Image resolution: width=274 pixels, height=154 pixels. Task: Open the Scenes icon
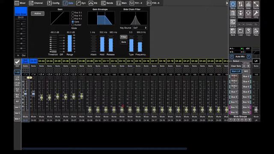(x=233, y=22)
